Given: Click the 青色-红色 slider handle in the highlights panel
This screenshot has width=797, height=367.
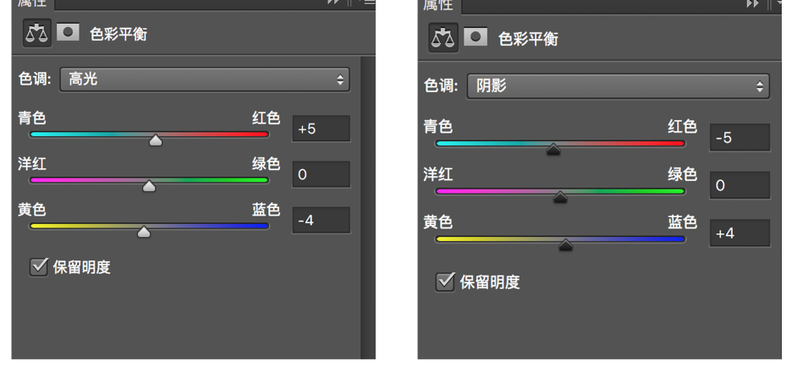Looking at the screenshot, I should pos(155,140).
